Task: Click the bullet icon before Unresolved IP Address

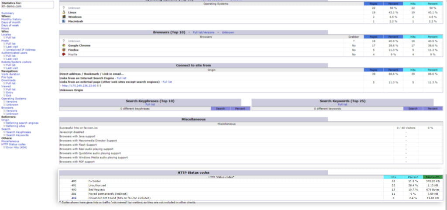Action: 4,50
